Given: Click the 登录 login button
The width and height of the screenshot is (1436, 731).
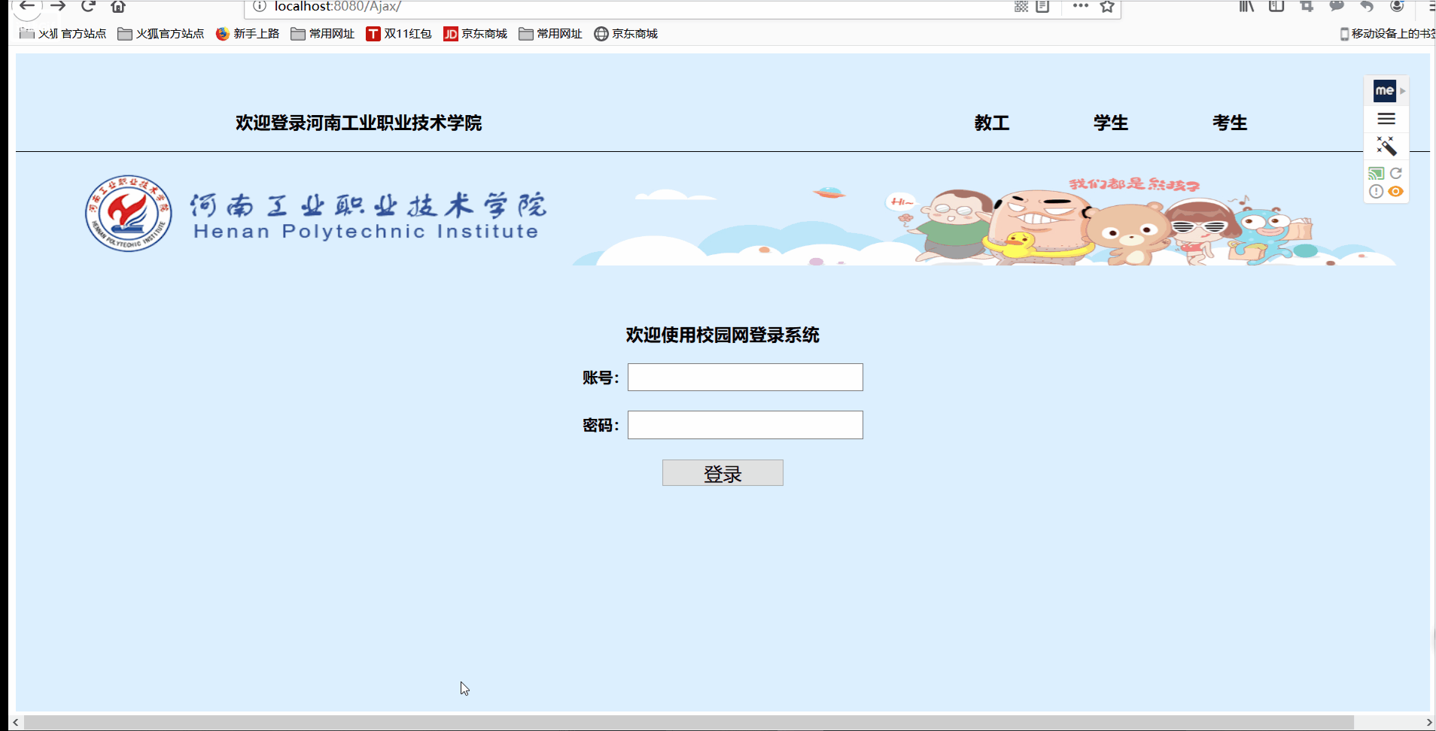Looking at the screenshot, I should tap(722, 472).
